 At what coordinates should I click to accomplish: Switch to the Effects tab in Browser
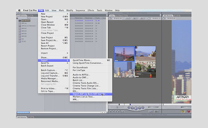[x=30, y=16]
